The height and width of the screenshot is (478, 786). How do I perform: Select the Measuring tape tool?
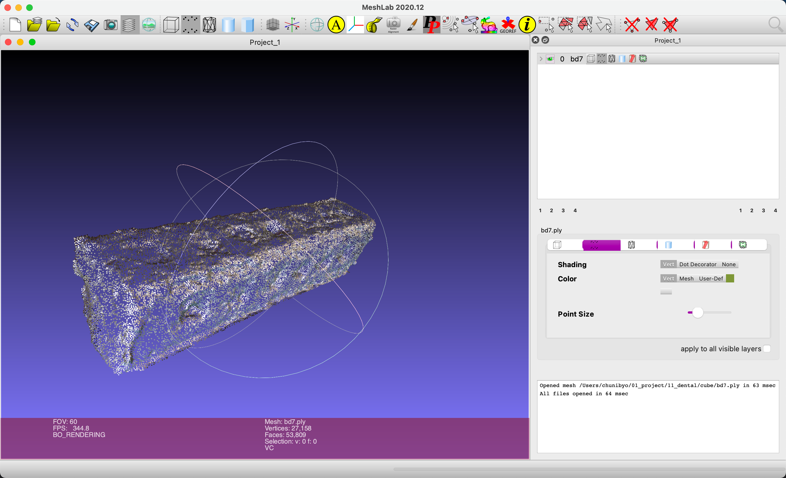click(x=374, y=25)
